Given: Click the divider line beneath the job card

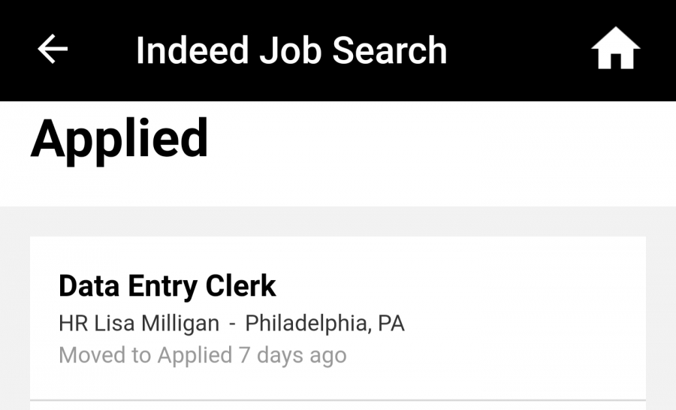Looking at the screenshot, I should (x=338, y=400).
